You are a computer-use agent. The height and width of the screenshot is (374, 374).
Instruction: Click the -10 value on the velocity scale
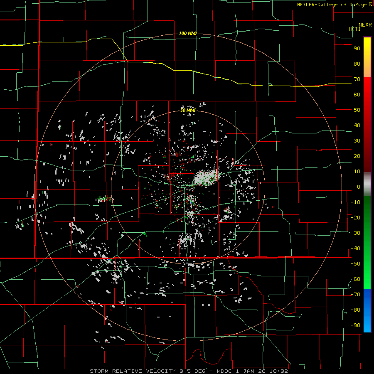[355, 202]
